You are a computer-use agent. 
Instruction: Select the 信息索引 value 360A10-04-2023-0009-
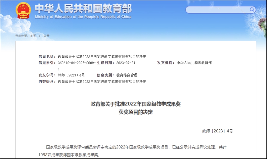point(77,63)
